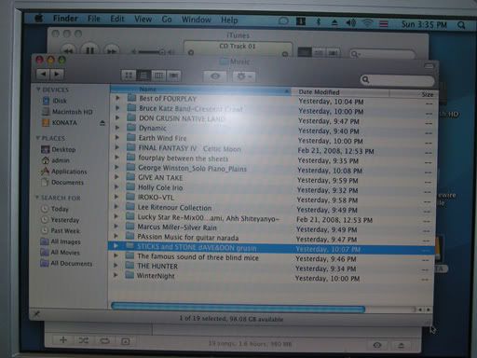
Task: Open Spotlight magnifier in menu bar
Action: tap(461, 25)
